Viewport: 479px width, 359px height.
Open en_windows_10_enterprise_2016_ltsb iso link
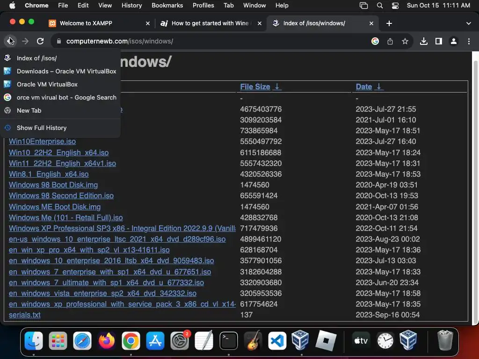[x=111, y=260]
